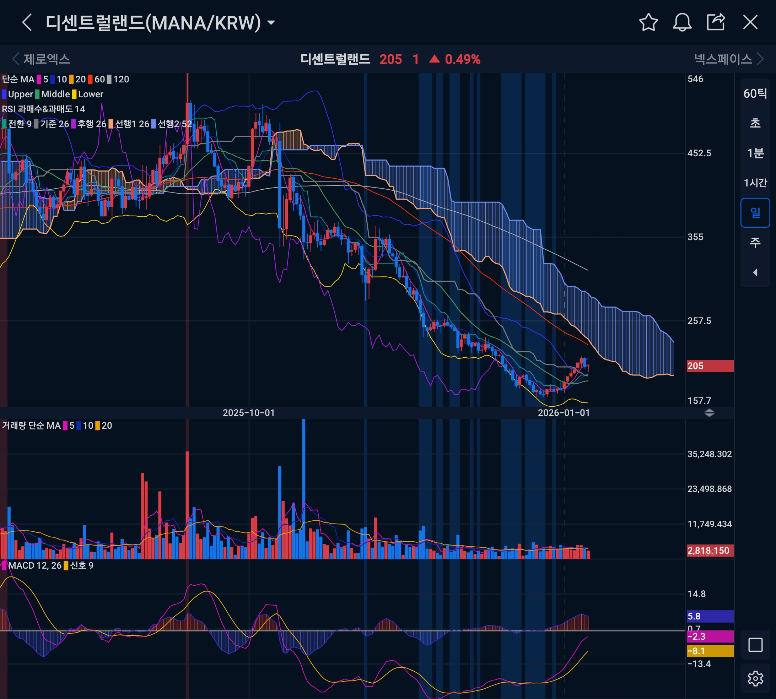Open chart settings gear icon
Screen dimensions: 776x699
click(x=755, y=678)
